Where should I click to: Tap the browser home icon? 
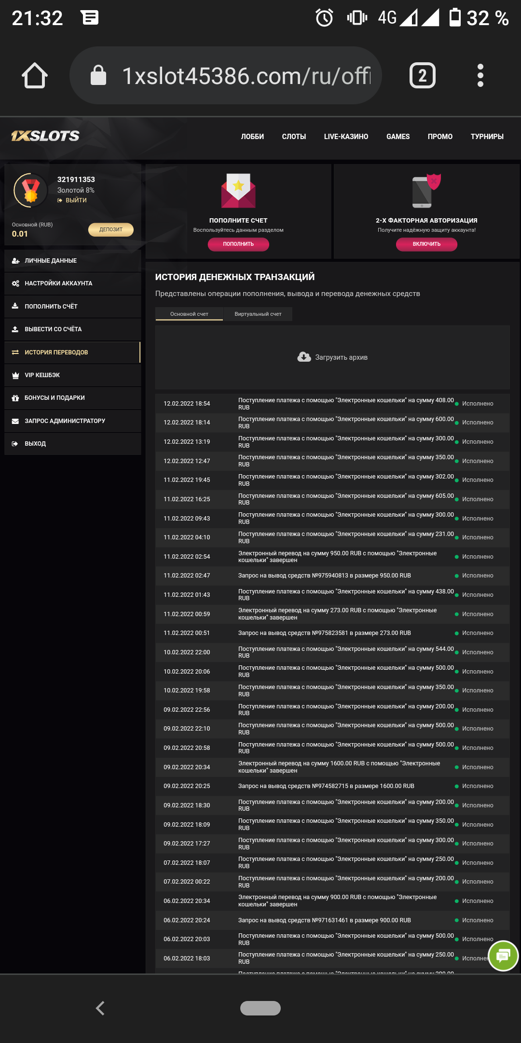tap(35, 75)
